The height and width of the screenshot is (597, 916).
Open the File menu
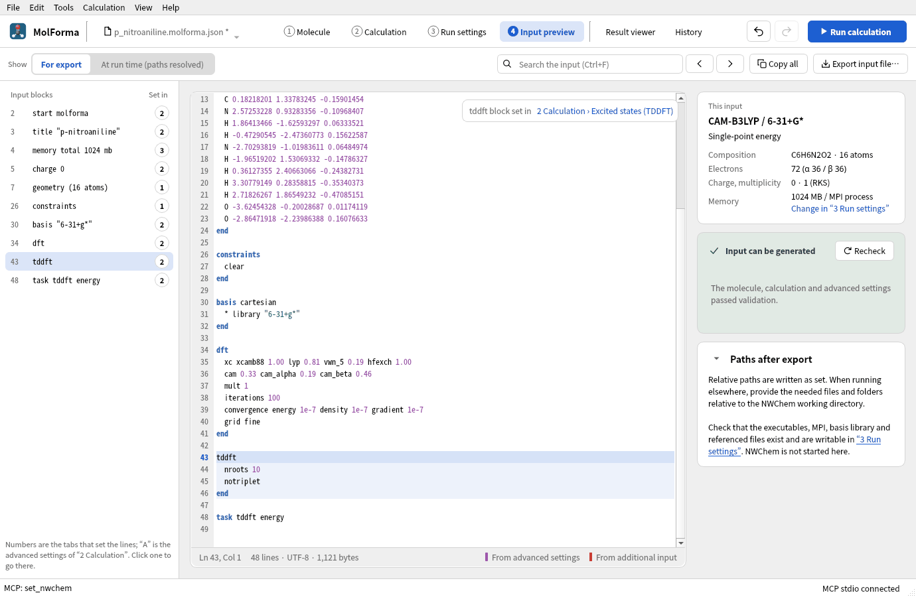(x=13, y=7)
